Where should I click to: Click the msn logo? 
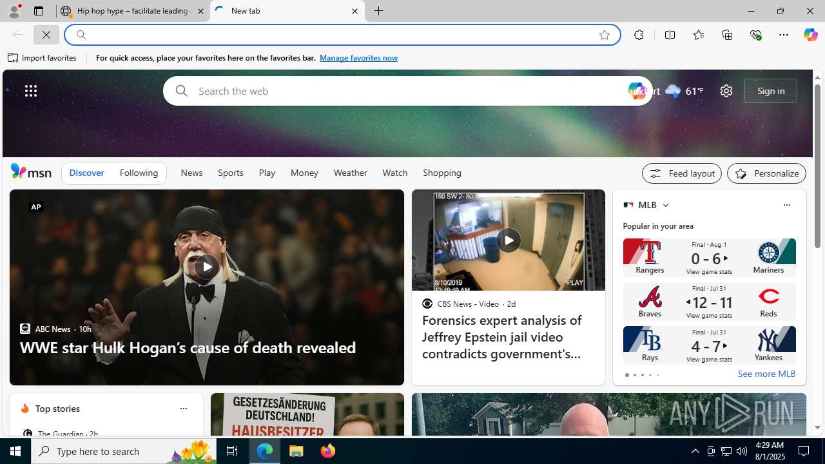(31, 172)
